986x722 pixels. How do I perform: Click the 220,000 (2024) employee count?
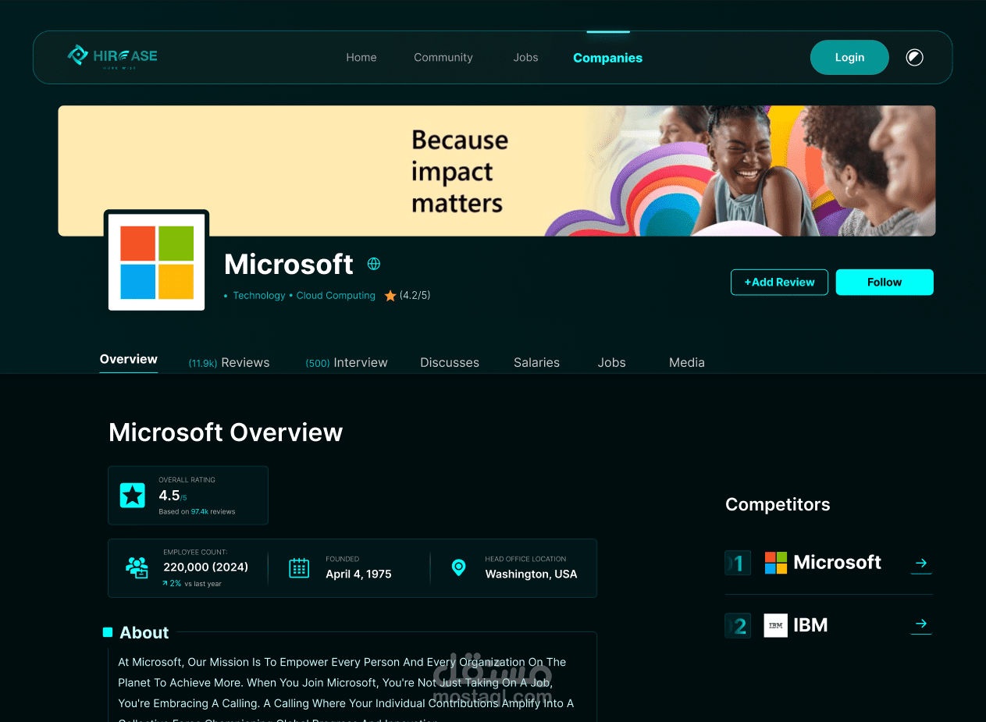pos(206,567)
